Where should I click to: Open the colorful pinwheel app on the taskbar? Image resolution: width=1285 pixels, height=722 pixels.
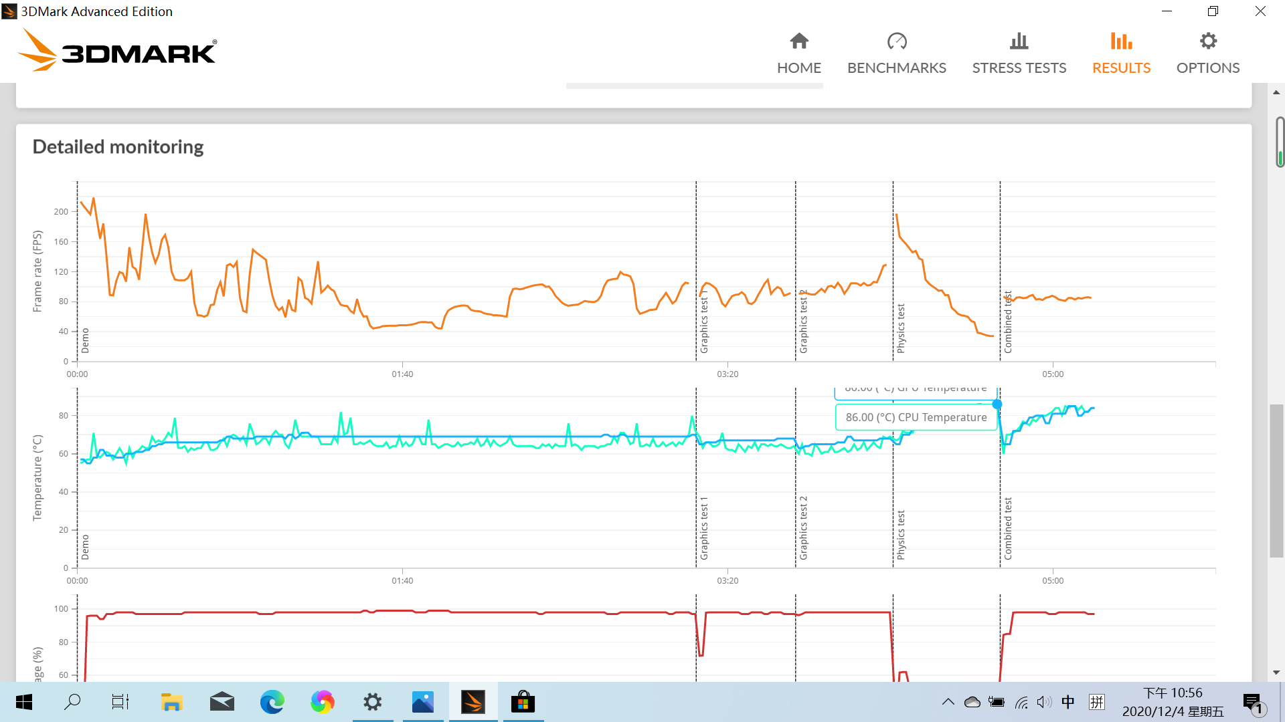[x=323, y=702]
